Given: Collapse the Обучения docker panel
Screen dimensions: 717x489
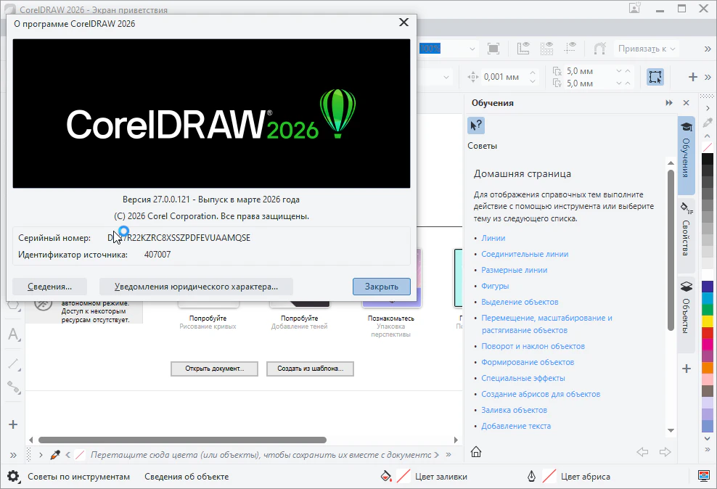Looking at the screenshot, I should (x=669, y=103).
